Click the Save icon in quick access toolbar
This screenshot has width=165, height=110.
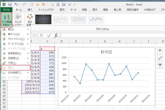tap(10, 4)
